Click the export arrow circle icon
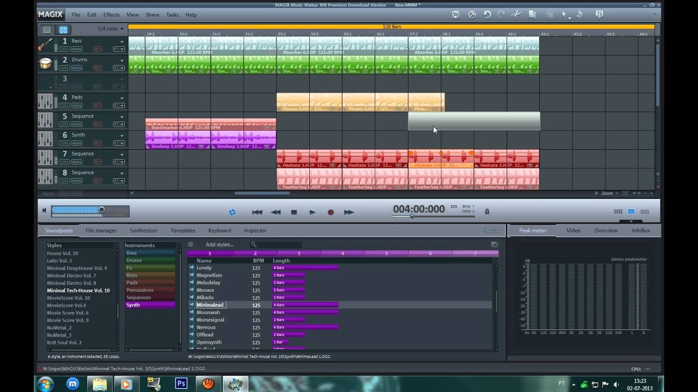The image size is (698, 392). pos(472,15)
